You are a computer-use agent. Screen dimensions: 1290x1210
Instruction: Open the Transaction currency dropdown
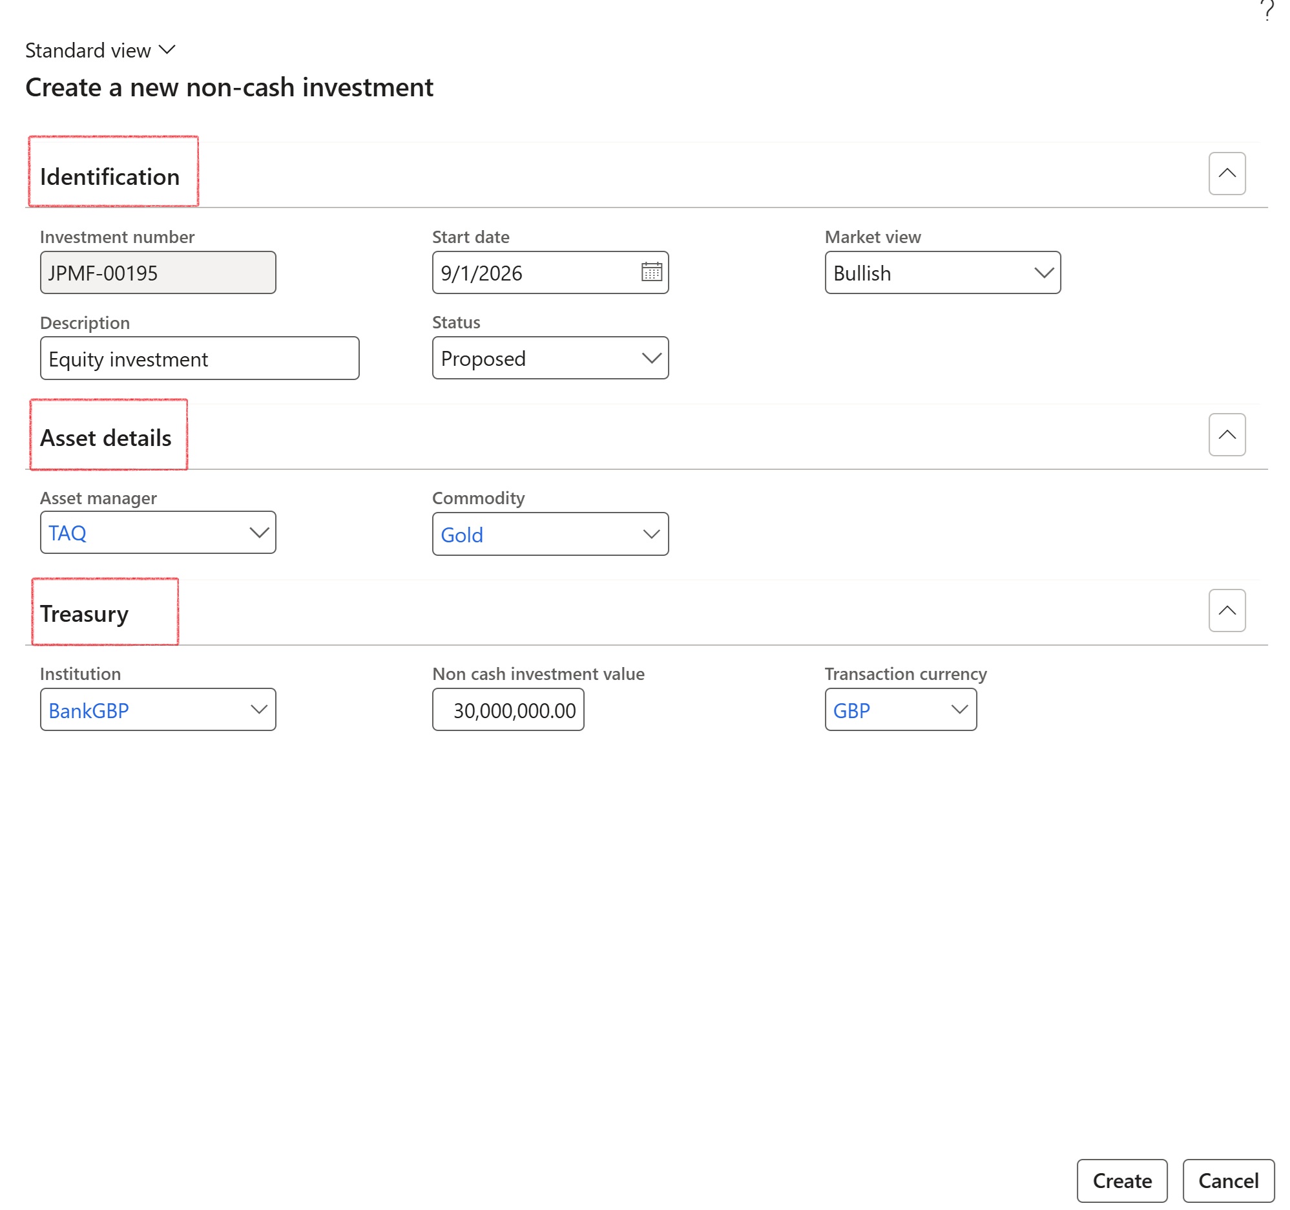pyautogui.click(x=900, y=710)
